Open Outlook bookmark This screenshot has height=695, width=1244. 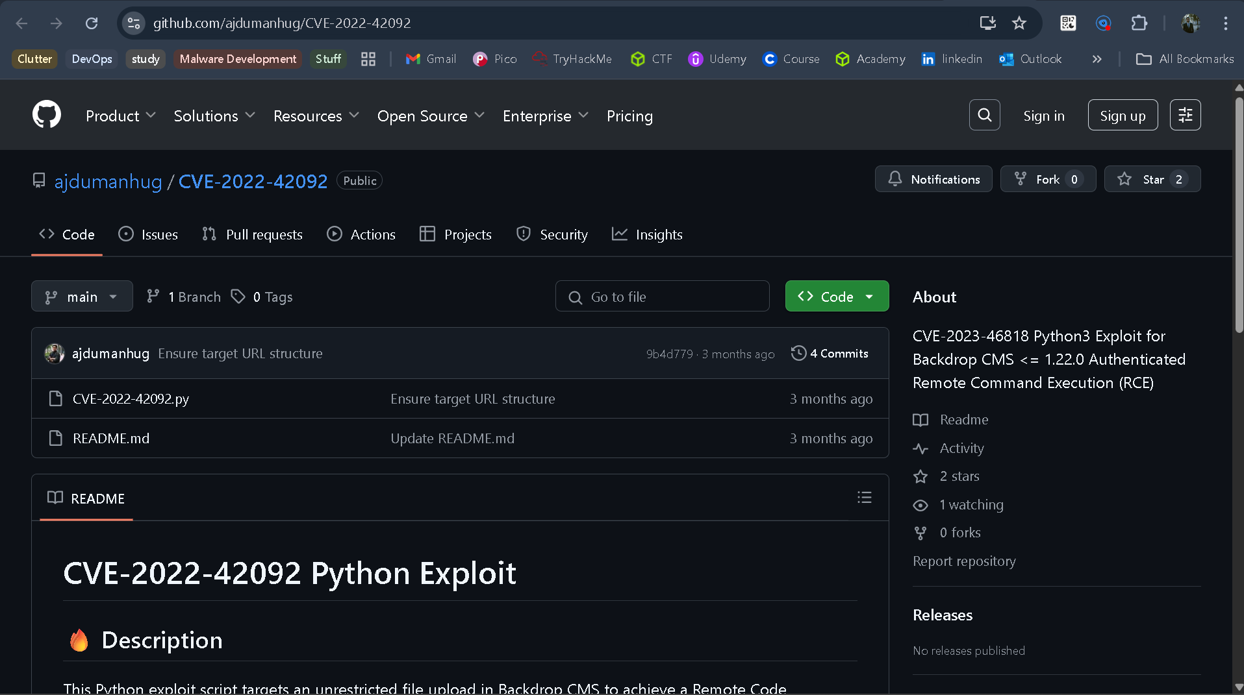[x=1030, y=59]
